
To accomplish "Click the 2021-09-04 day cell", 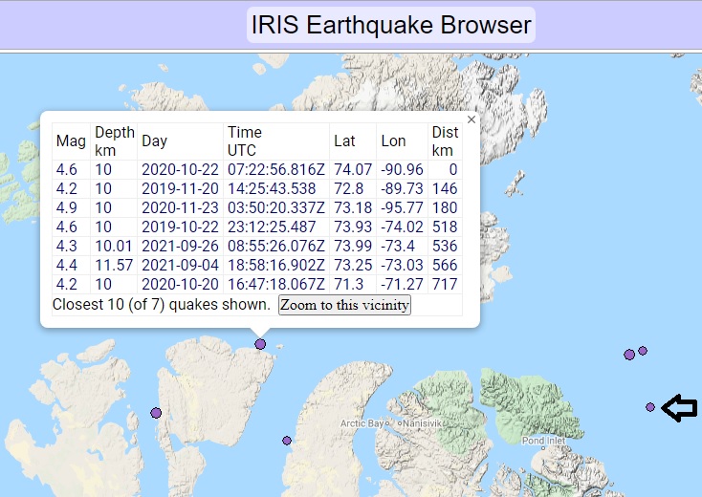I will point(180,266).
